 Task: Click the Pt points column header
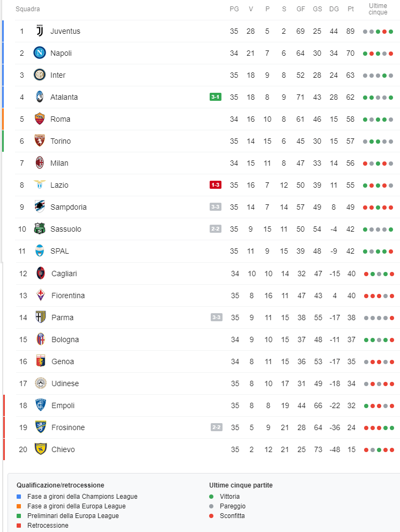click(x=351, y=9)
